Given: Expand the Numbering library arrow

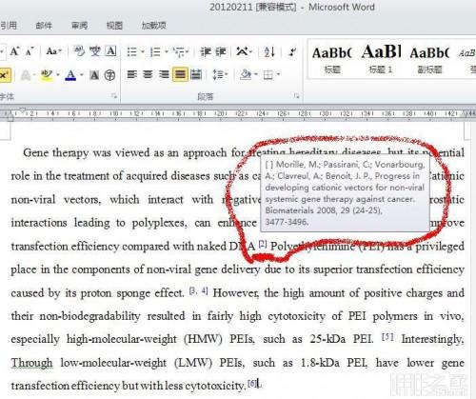Looking at the screenshot, I should 167,51.
